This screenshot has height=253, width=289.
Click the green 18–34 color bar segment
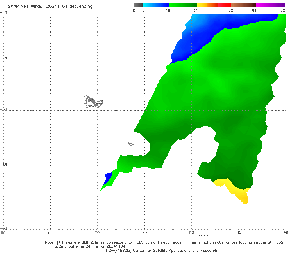(183, 5)
